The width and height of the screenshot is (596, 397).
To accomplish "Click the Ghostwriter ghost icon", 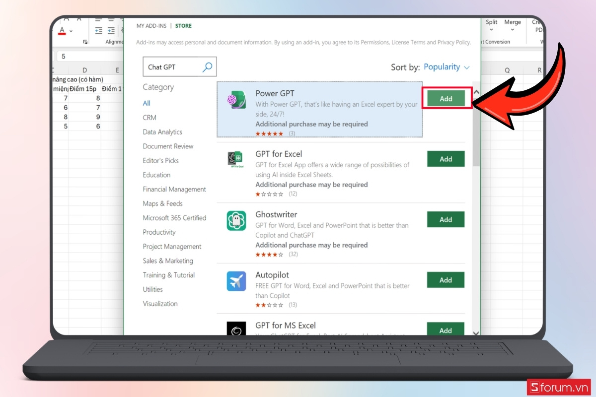I will [x=236, y=220].
